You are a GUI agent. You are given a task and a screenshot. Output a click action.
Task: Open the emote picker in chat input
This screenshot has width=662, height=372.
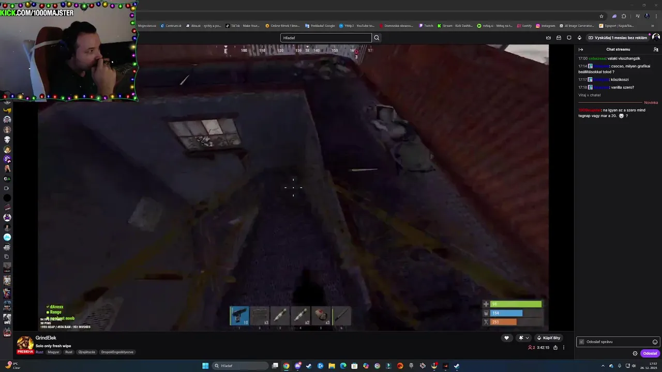[x=655, y=342]
